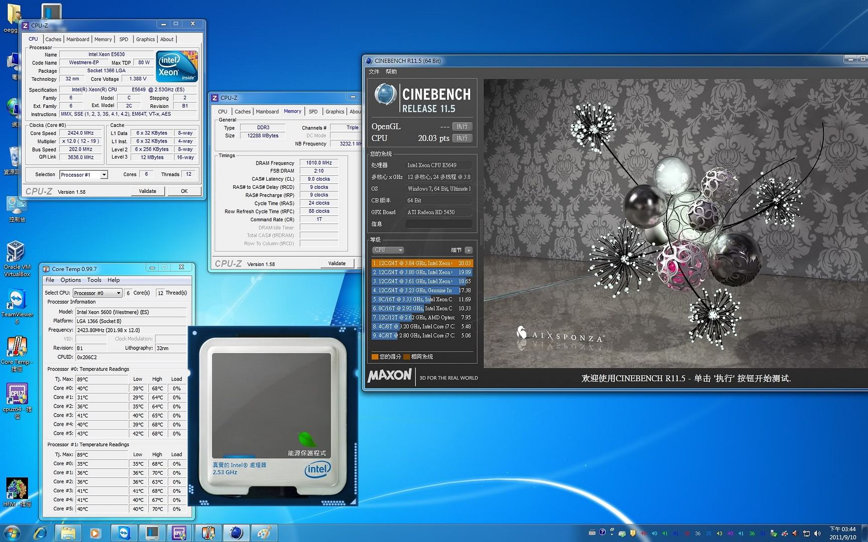
Task: Launch Internet Explorer from taskbar
Action: pyautogui.click(x=40, y=532)
